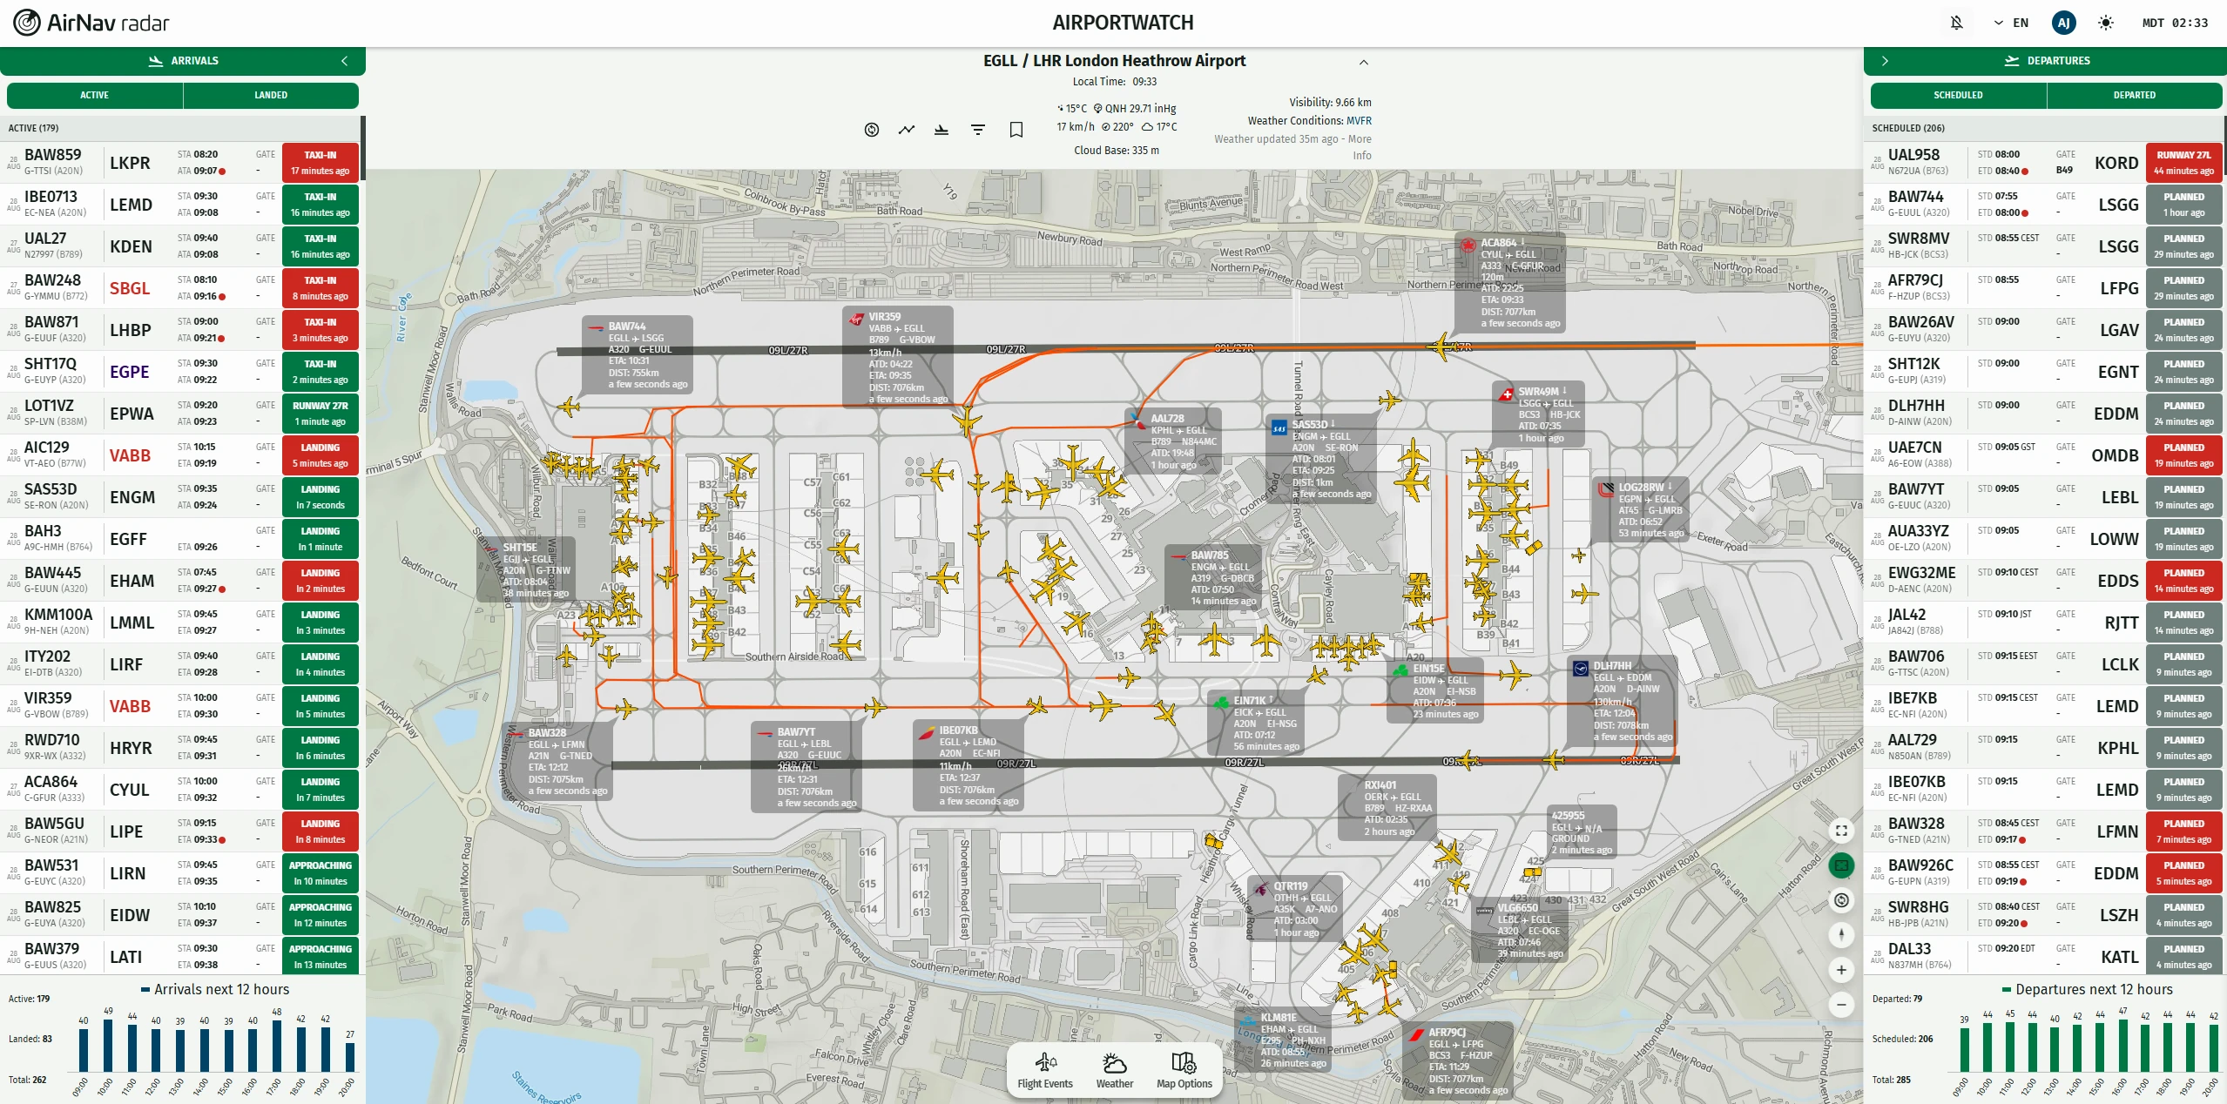Click the AFR79CJ flight label on map
The height and width of the screenshot is (1104, 2227).
point(1459,1060)
